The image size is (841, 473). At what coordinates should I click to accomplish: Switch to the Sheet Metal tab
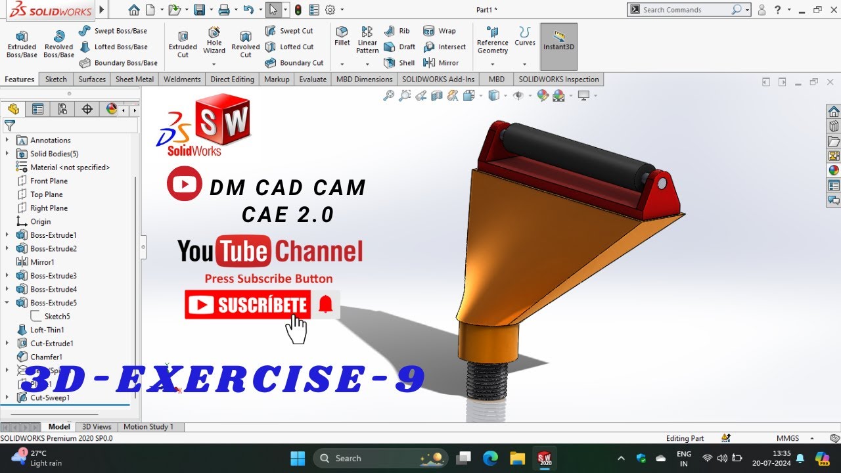[x=135, y=79]
